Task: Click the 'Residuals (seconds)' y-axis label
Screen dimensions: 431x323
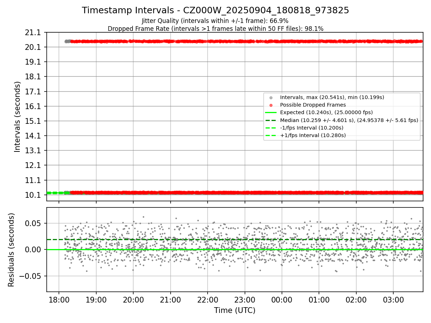Action: (11, 250)
